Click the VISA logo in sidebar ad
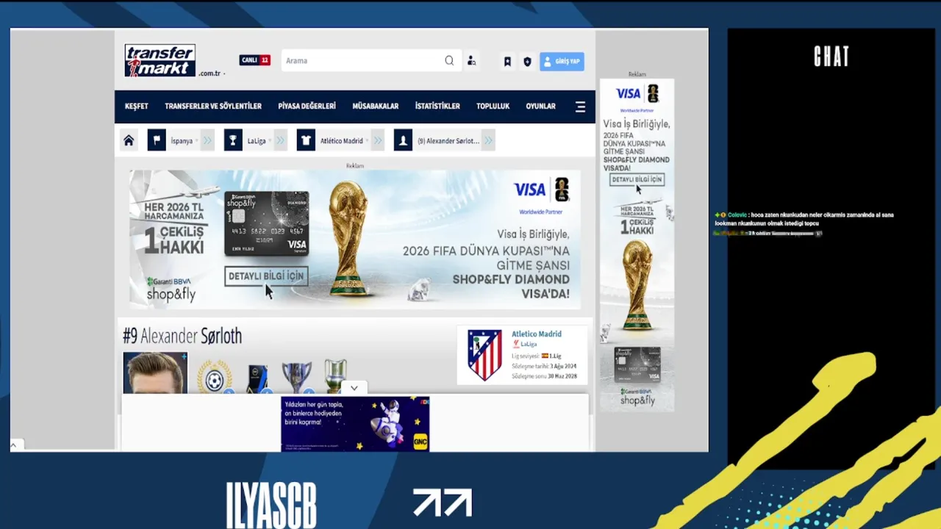 pos(629,94)
